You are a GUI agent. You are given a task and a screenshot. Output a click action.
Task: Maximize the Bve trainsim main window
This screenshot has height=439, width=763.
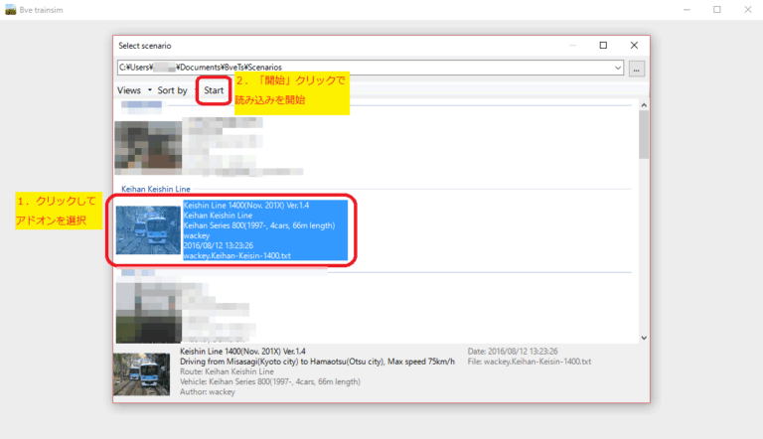(716, 10)
